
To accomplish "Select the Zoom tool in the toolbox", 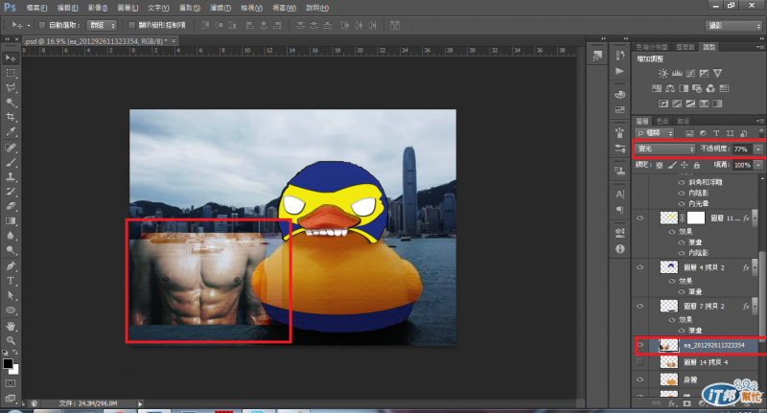I will (x=11, y=341).
